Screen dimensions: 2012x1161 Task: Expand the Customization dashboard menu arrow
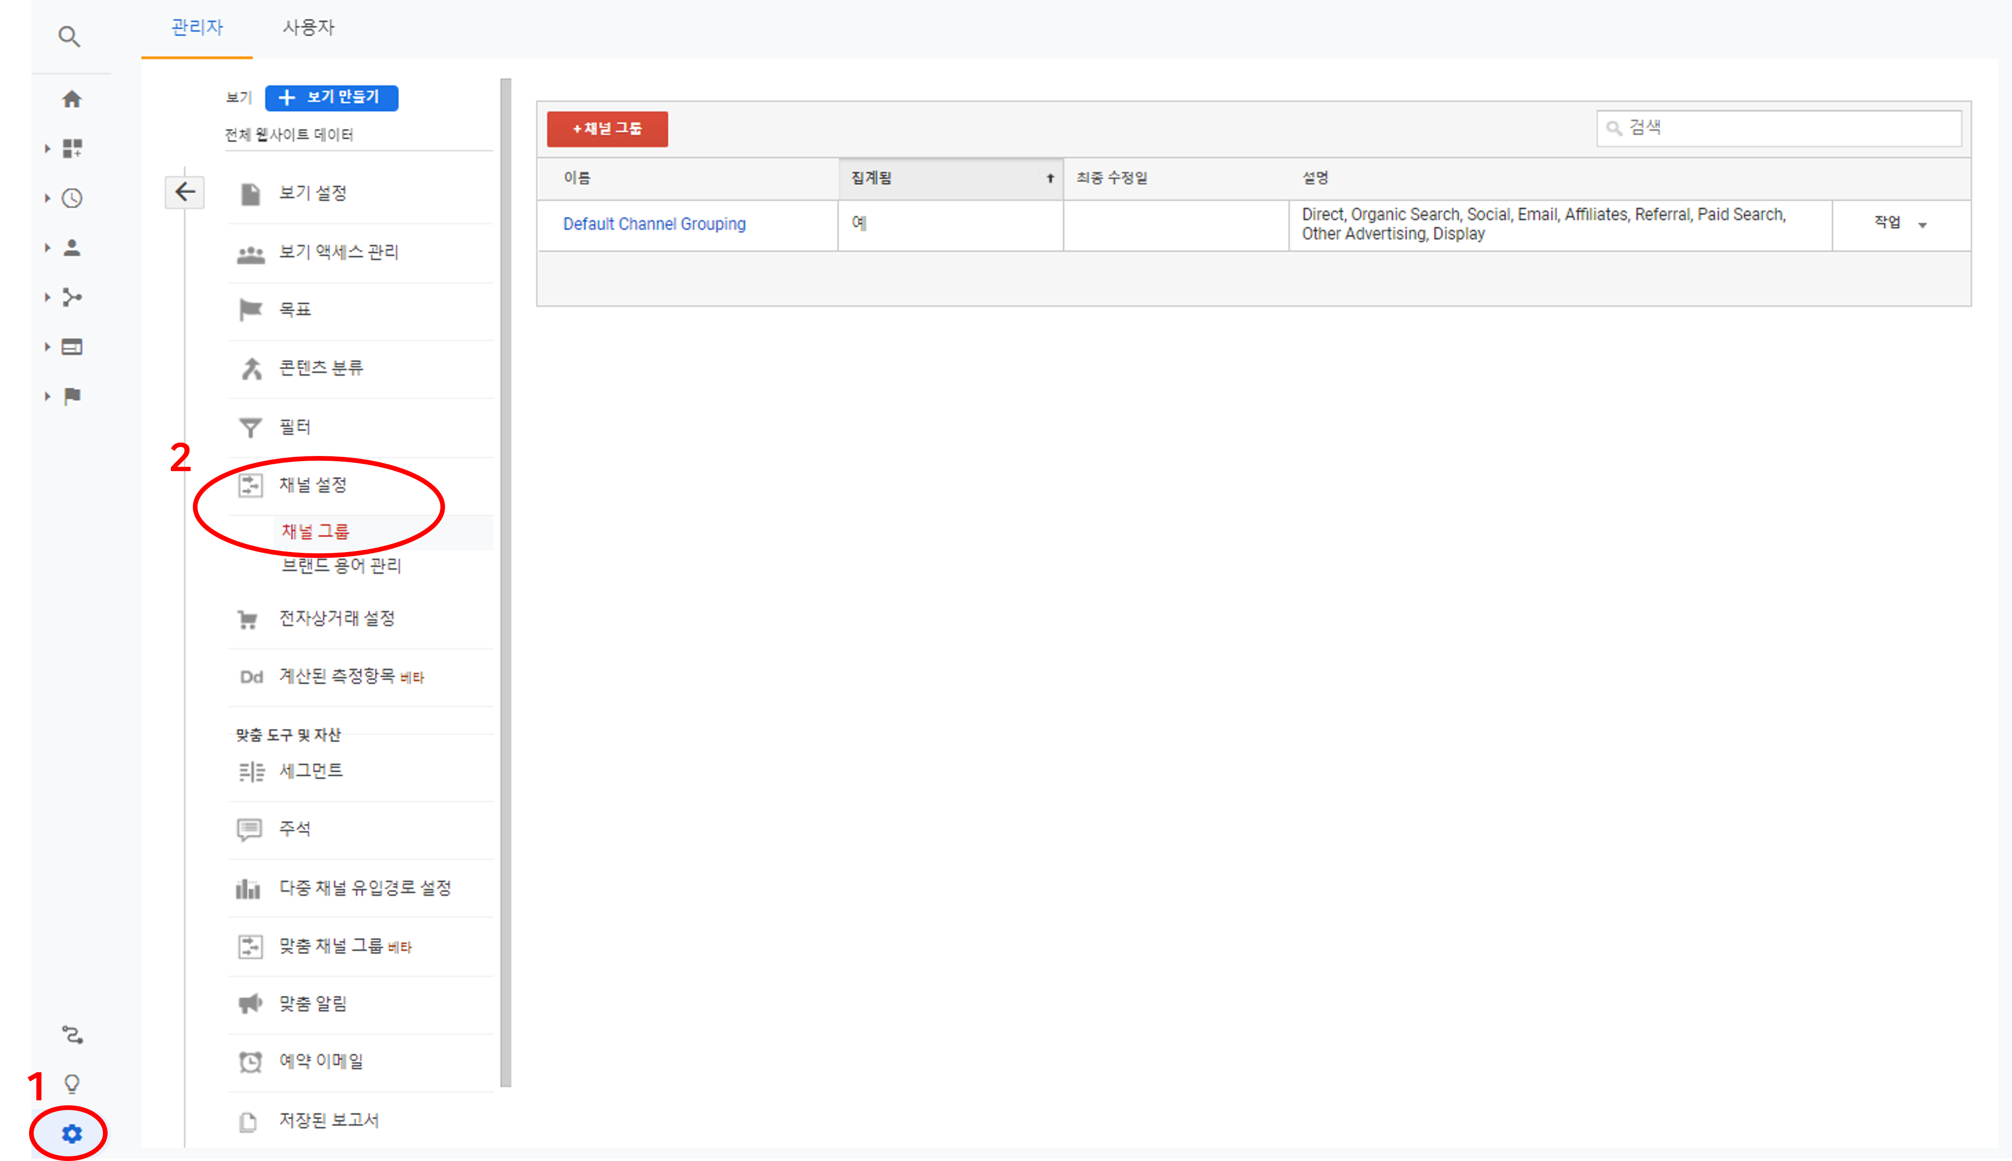48,148
